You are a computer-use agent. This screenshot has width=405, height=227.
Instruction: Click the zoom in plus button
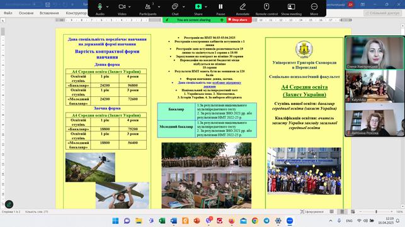click(392, 212)
